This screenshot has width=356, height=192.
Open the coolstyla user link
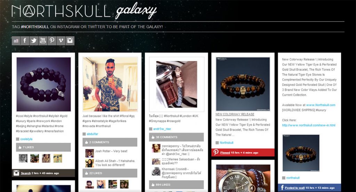pos(26,139)
